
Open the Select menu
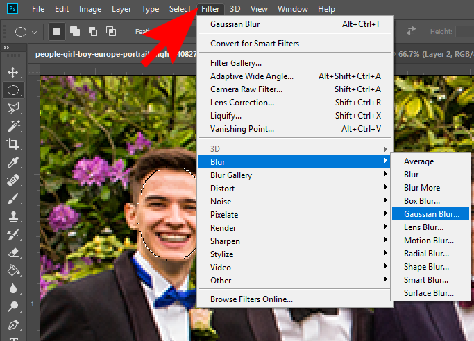pos(180,9)
